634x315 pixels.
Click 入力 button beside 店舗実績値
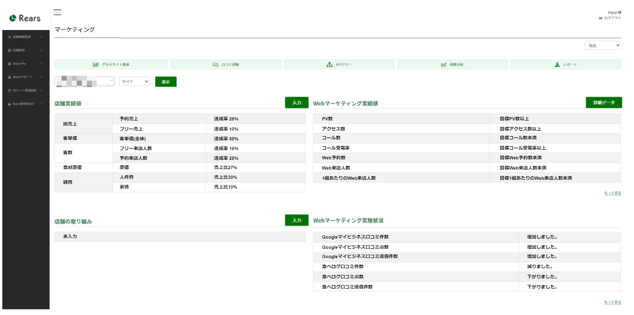pyautogui.click(x=297, y=102)
